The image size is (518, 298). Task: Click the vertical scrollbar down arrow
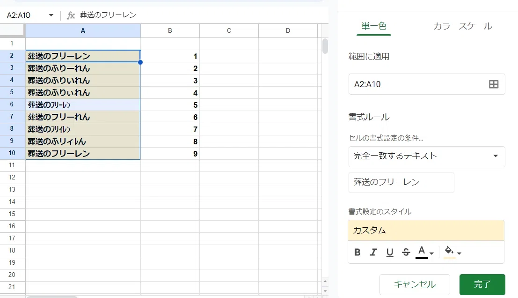(325, 291)
